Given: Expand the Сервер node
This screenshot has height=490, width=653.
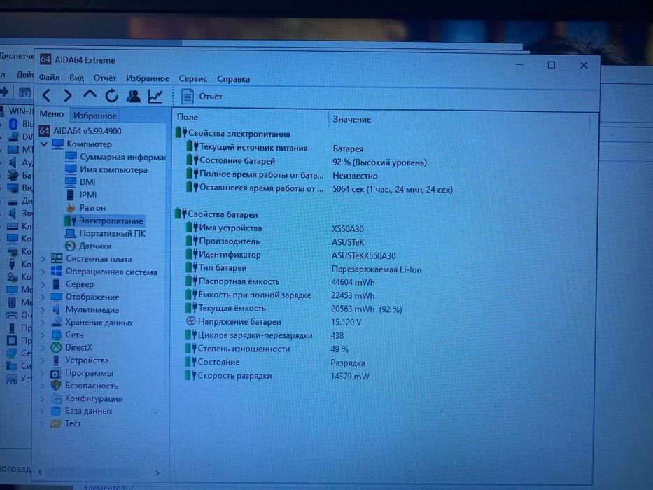Looking at the screenshot, I should point(43,285).
